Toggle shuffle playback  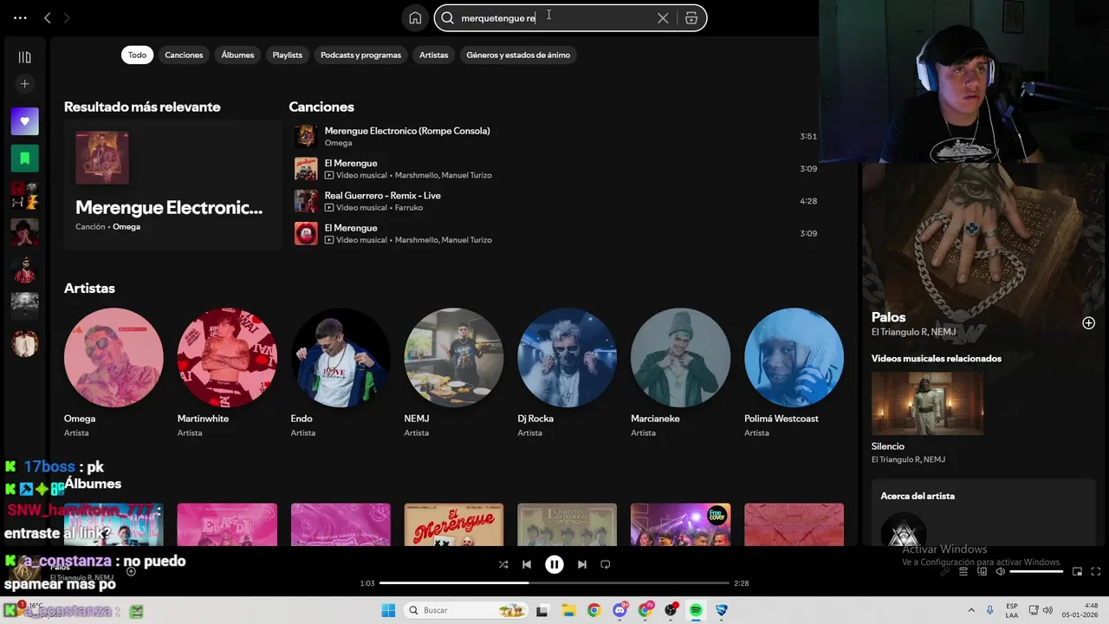(x=503, y=564)
